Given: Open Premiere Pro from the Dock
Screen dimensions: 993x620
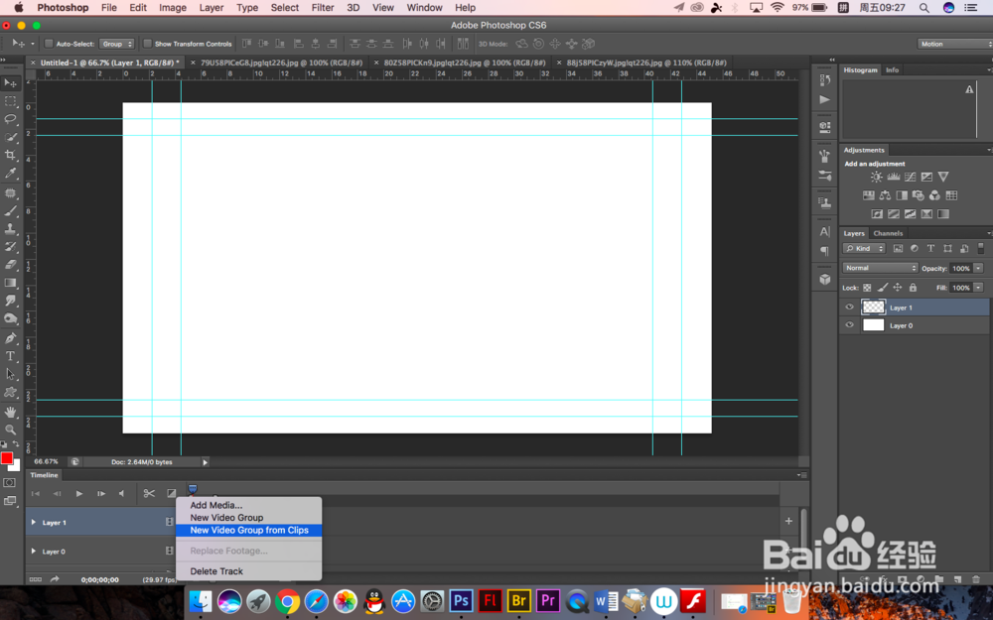Looking at the screenshot, I should (548, 600).
